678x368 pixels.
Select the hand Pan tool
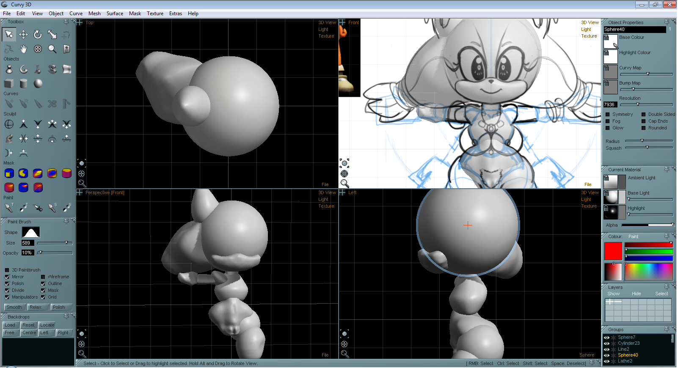tap(23, 49)
